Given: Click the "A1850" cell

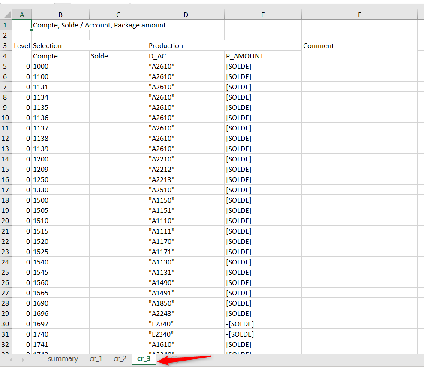Looking at the screenshot, I should tap(186, 303).
